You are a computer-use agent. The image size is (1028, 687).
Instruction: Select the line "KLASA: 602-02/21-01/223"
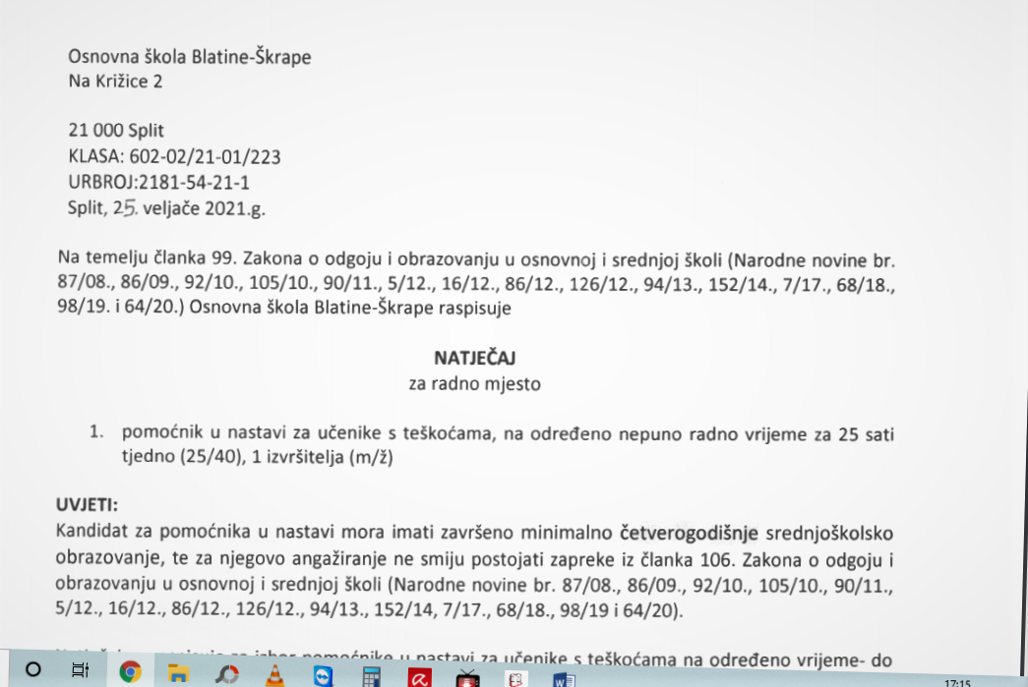point(174,156)
